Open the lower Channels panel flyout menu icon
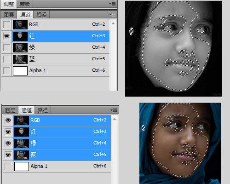 [114, 110]
